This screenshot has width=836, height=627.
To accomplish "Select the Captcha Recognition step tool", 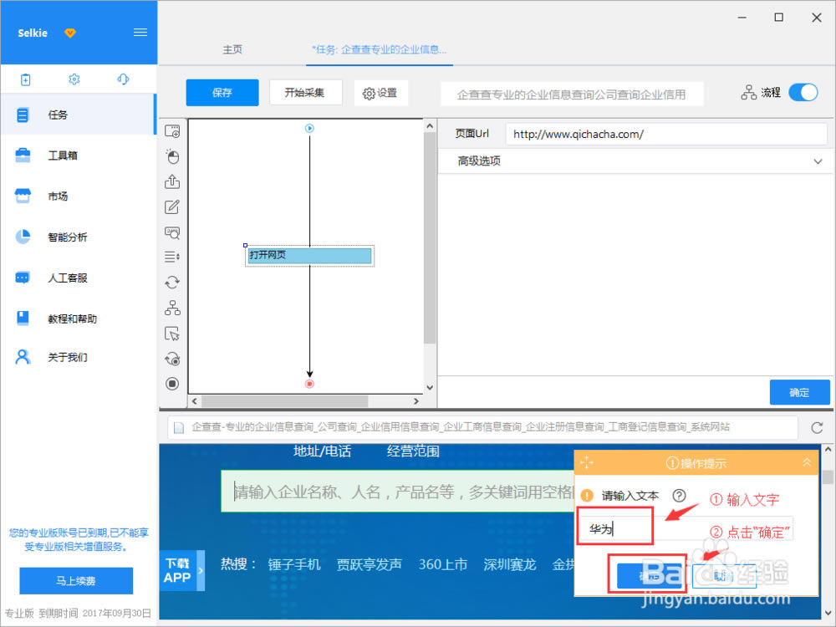I will click(172, 232).
